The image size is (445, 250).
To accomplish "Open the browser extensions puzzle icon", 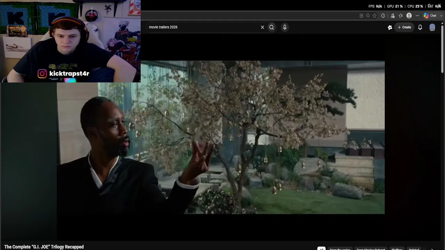I will tap(383, 16).
